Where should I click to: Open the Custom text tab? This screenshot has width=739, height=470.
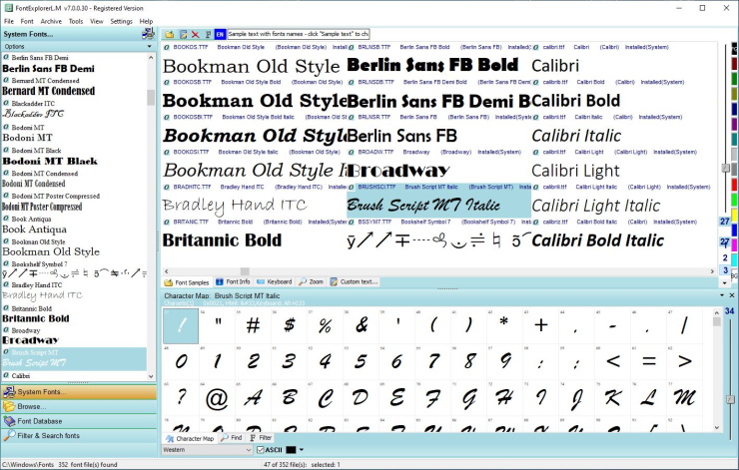354,281
